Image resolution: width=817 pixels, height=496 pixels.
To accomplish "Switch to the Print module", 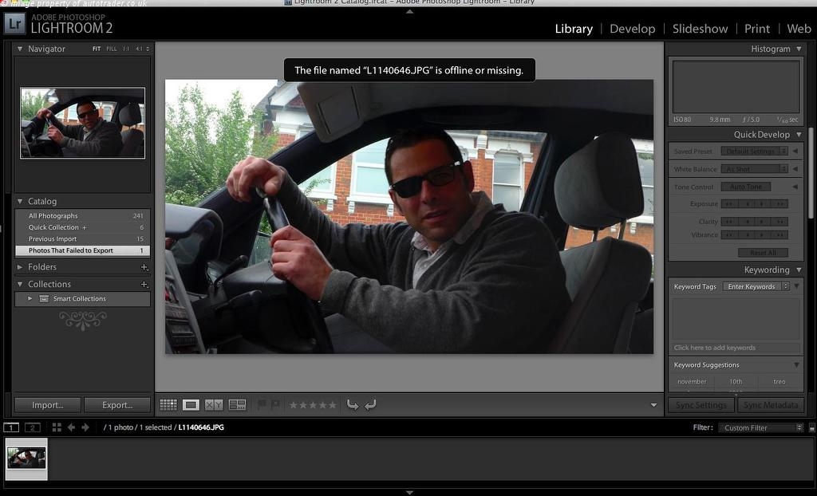I will coord(757,29).
